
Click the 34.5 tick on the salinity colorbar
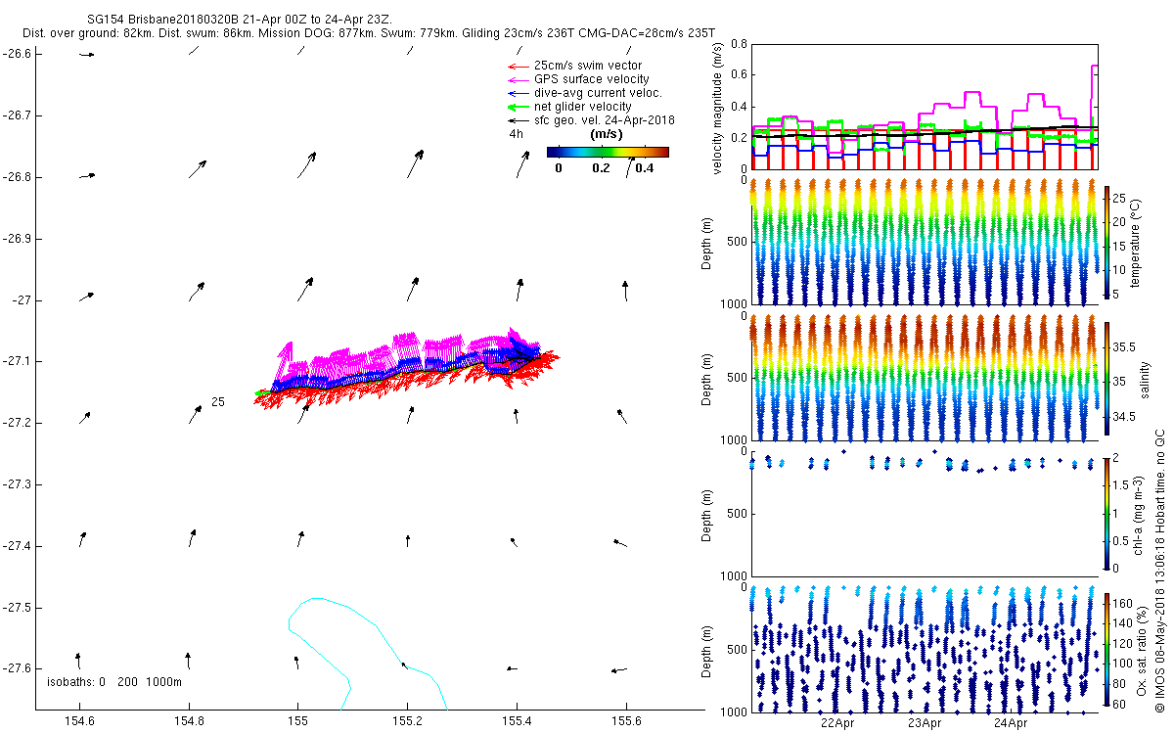[x=1124, y=417]
